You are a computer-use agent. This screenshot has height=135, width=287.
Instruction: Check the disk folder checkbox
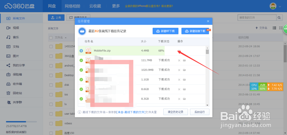pos(51,85)
